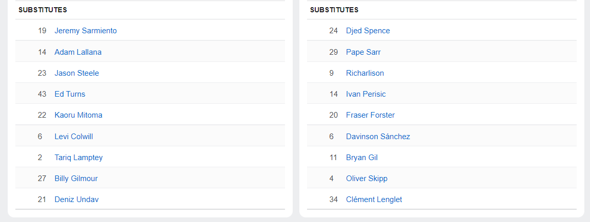Open Jeremy Sarmiento player link
590x222 pixels.
86,31
